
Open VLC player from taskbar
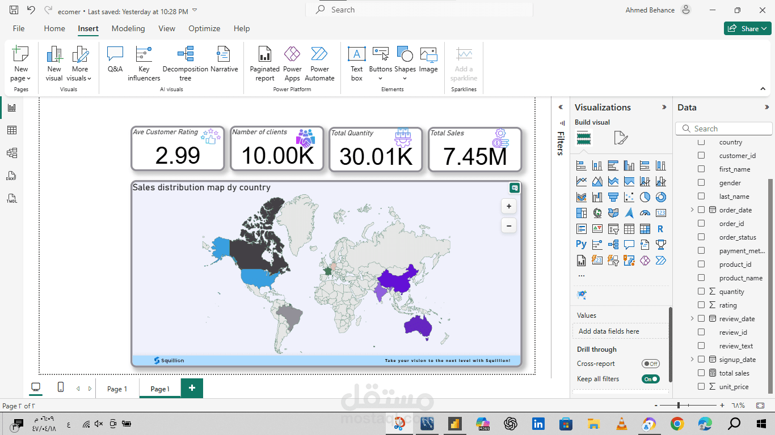pos(621,423)
